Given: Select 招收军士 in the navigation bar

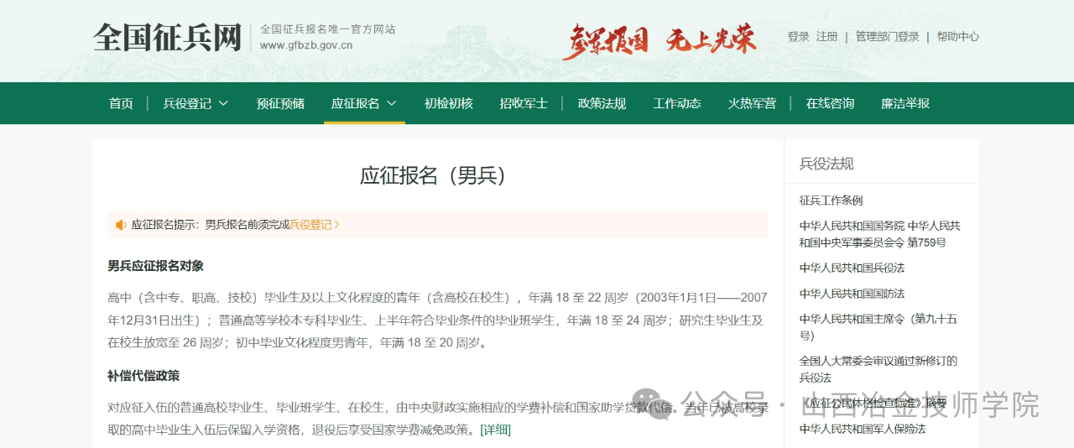Looking at the screenshot, I should tap(524, 104).
